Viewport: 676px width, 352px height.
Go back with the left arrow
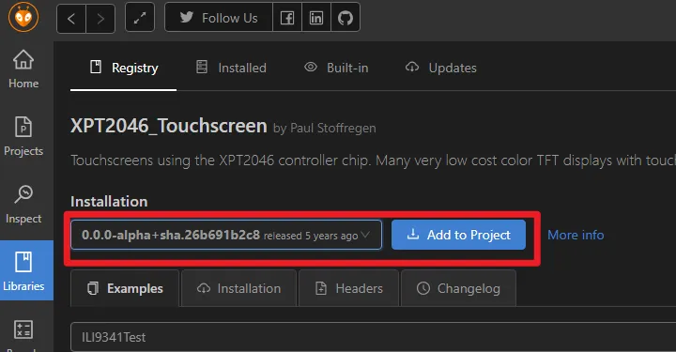point(71,19)
